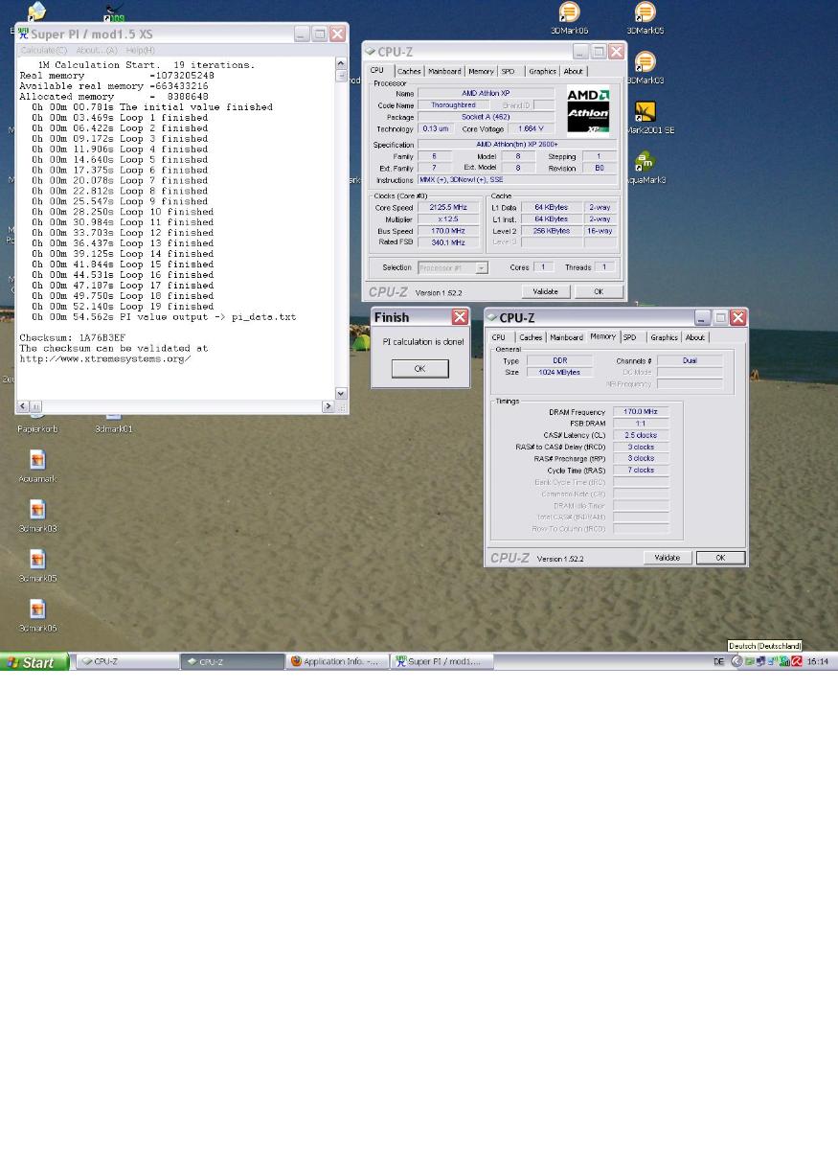Click the http://www.xtremesystems.org/ text

[105, 358]
